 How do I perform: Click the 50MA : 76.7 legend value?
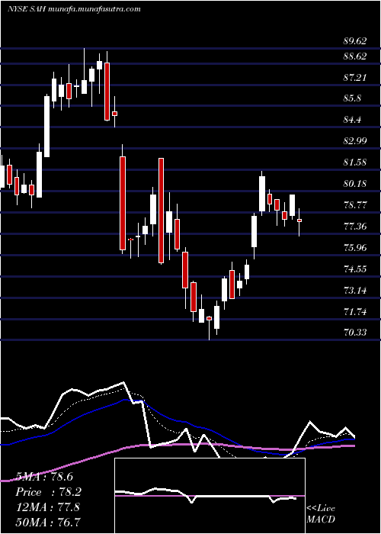49,522
